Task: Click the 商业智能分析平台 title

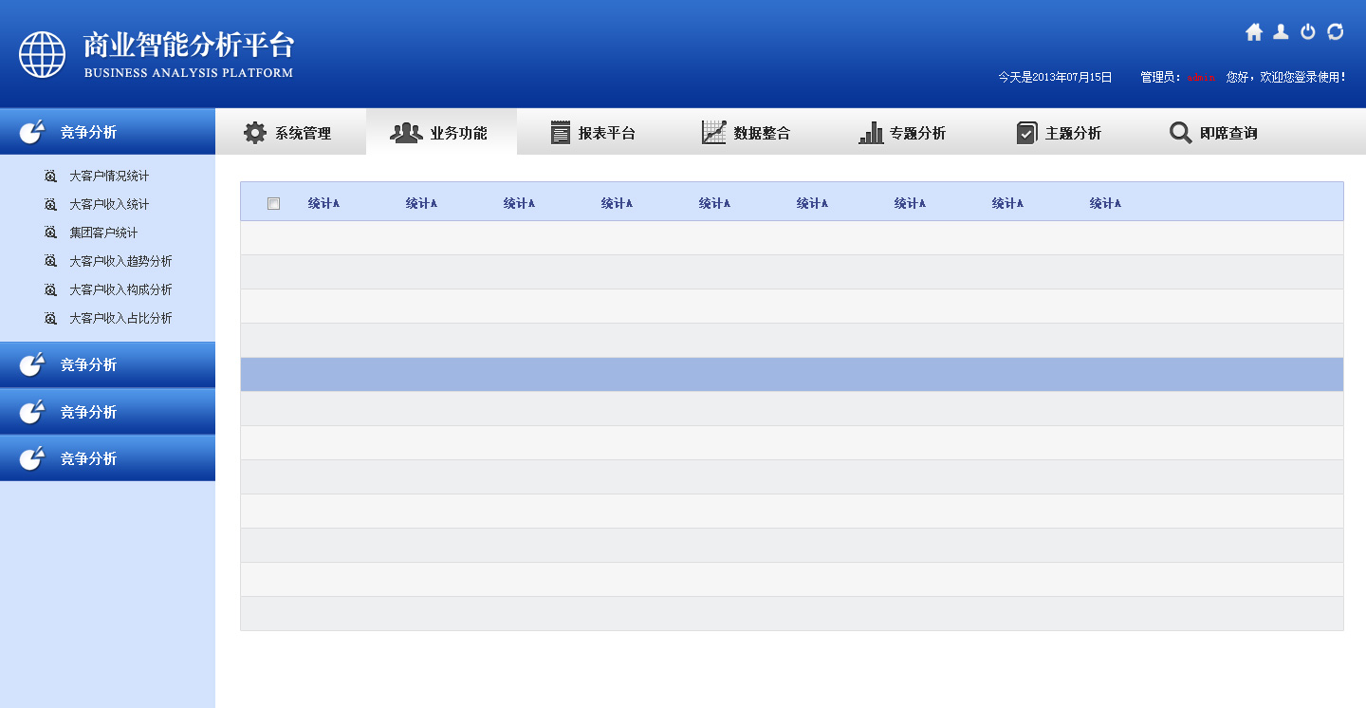Action: point(189,46)
